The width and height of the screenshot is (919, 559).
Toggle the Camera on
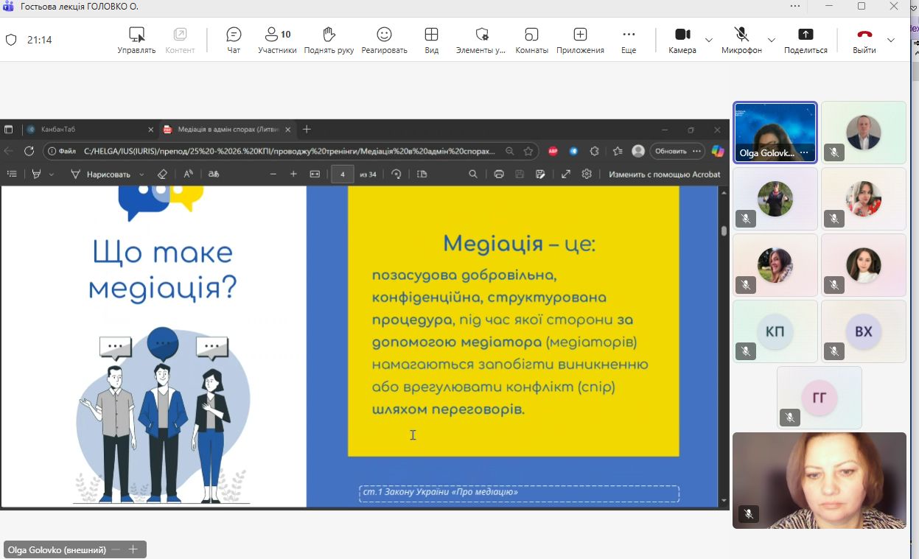coord(682,40)
